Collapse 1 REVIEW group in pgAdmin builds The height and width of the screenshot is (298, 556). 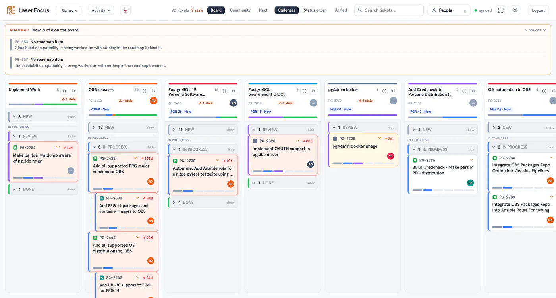coord(363,128)
